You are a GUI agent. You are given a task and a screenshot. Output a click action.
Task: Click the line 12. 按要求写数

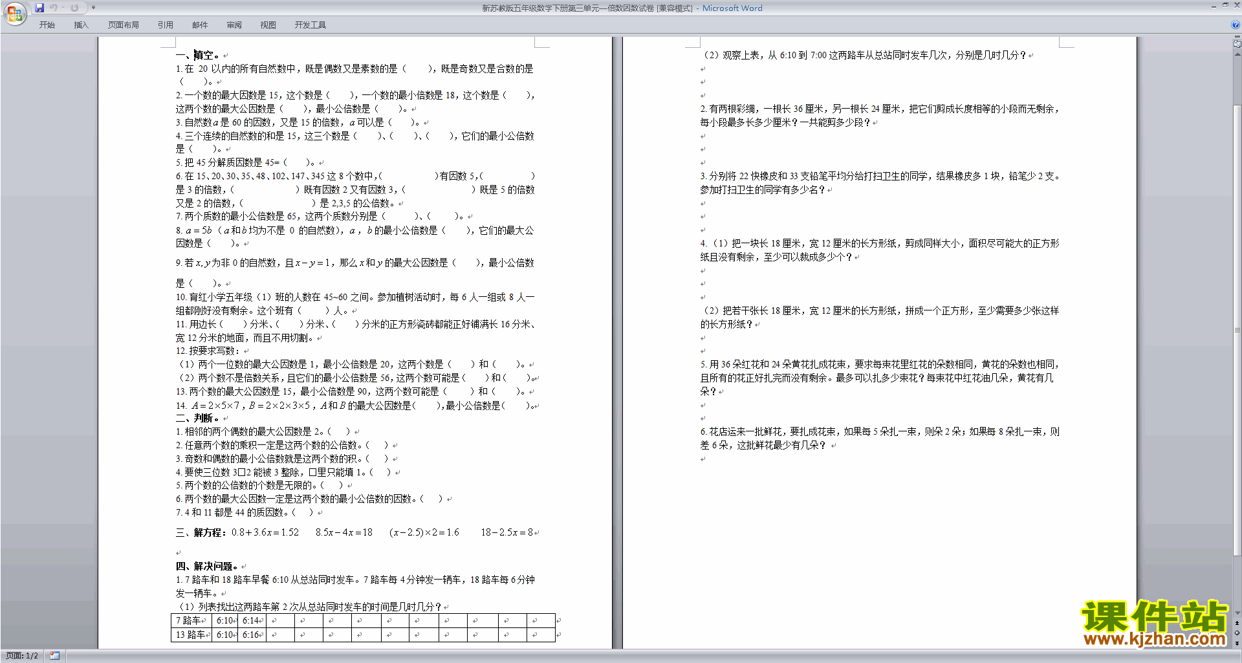208,351
